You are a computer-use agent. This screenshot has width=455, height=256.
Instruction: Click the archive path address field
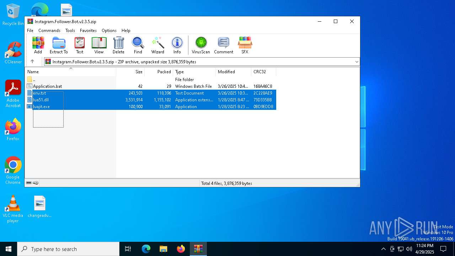click(201, 62)
